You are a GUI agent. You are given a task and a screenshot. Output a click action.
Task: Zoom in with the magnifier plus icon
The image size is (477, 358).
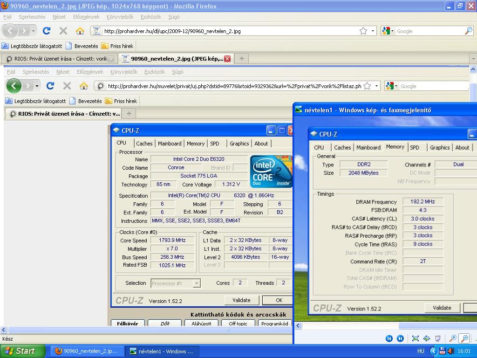[452, 338]
